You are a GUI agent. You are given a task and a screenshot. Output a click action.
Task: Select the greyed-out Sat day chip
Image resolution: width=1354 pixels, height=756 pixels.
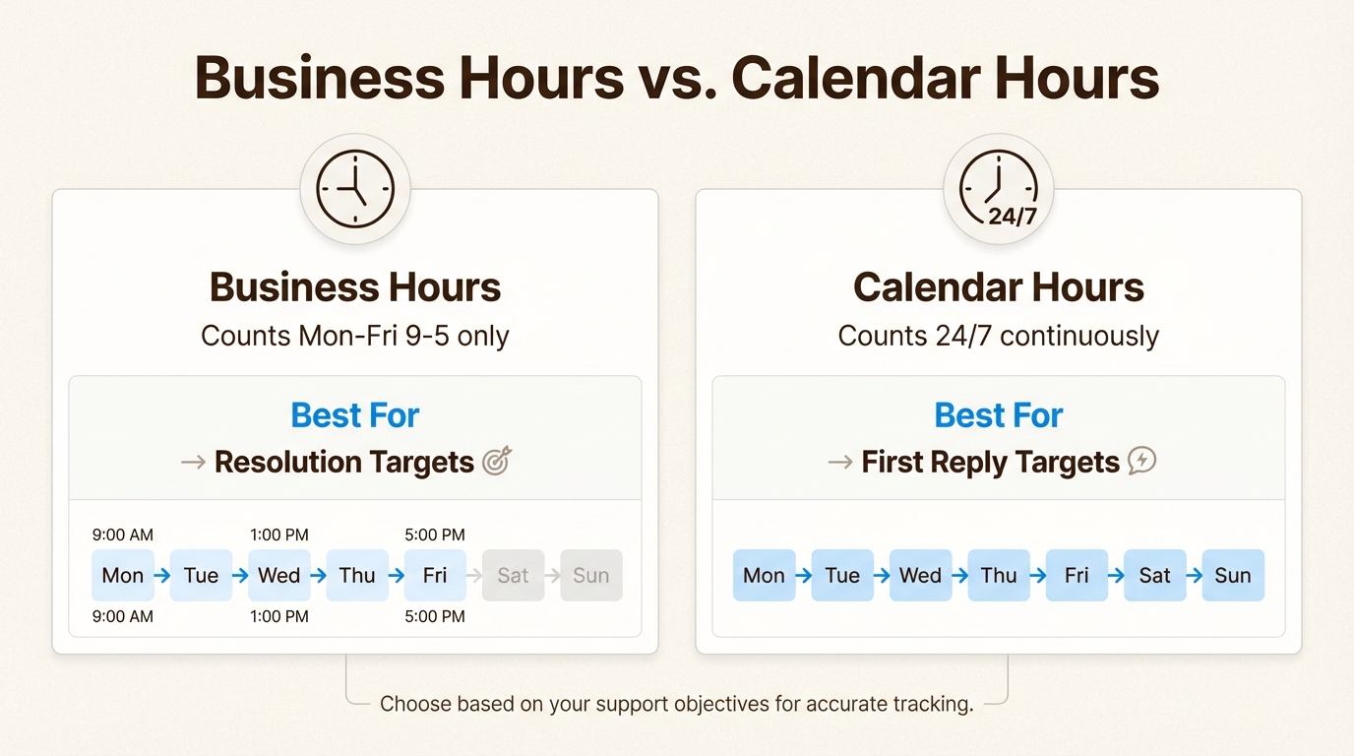513,576
